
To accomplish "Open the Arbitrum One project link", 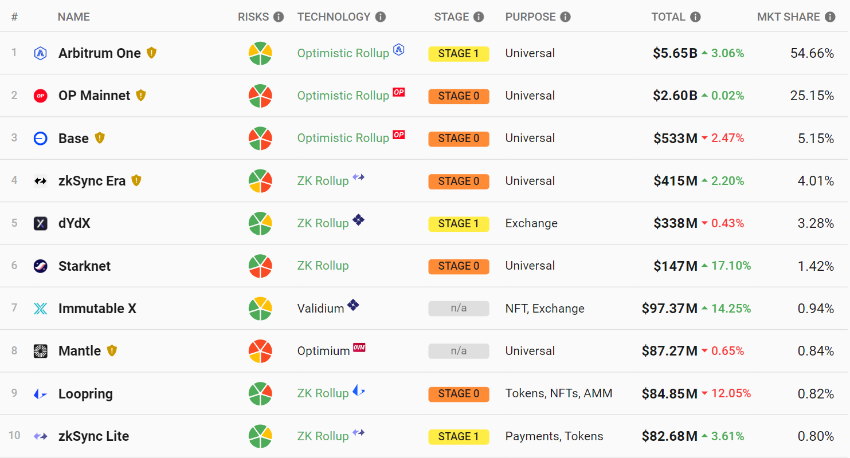I will [100, 53].
